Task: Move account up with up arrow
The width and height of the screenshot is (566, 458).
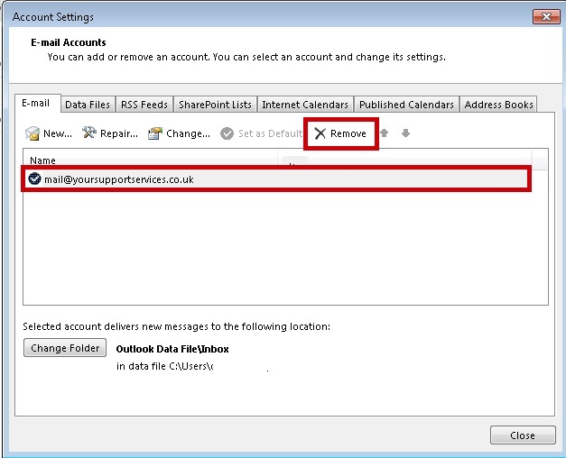Action: [384, 133]
